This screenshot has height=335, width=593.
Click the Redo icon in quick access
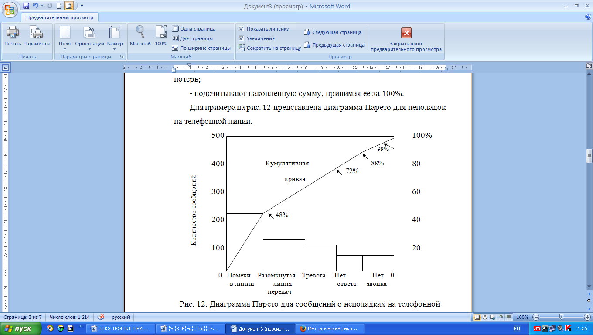(49, 6)
